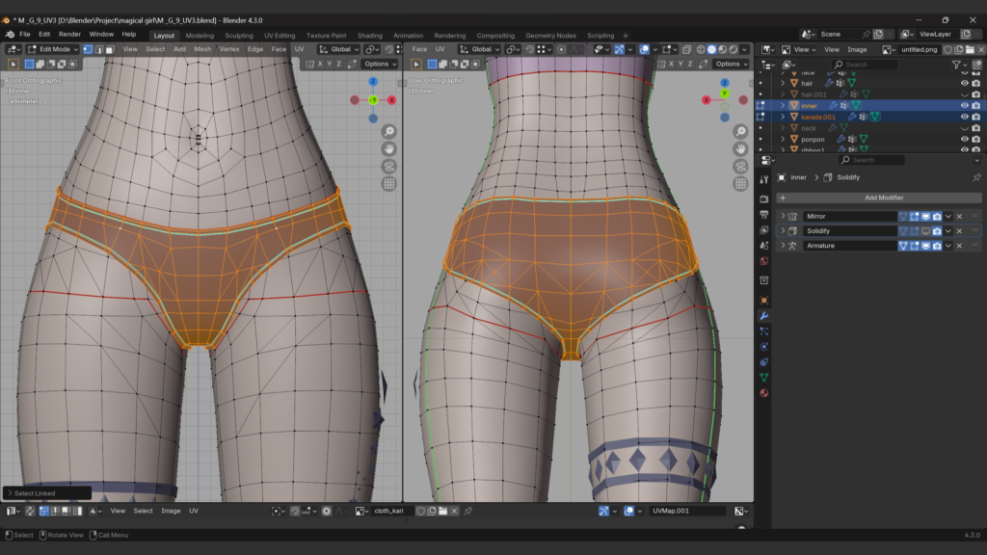This screenshot has height=555, width=987.
Task: Expand the Mirror modifier panel
Action: 784,217
